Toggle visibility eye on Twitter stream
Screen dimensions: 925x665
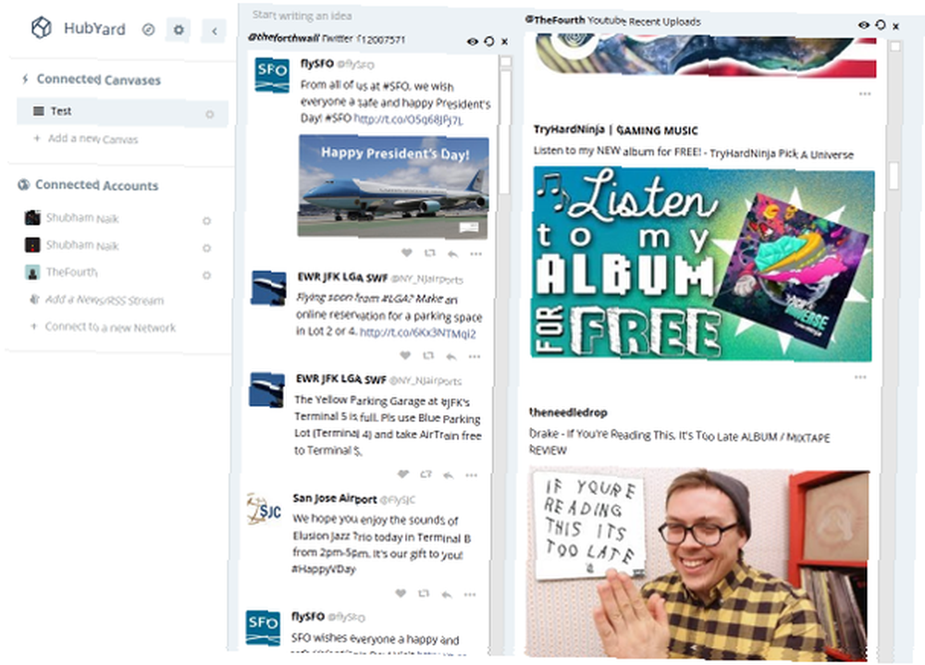pyautogui.click(x=472, y=42)
